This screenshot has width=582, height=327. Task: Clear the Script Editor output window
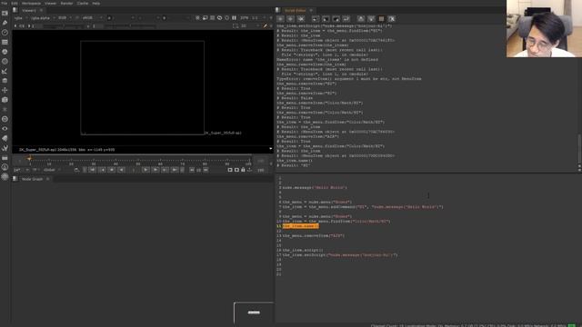(x=392, y=18)
